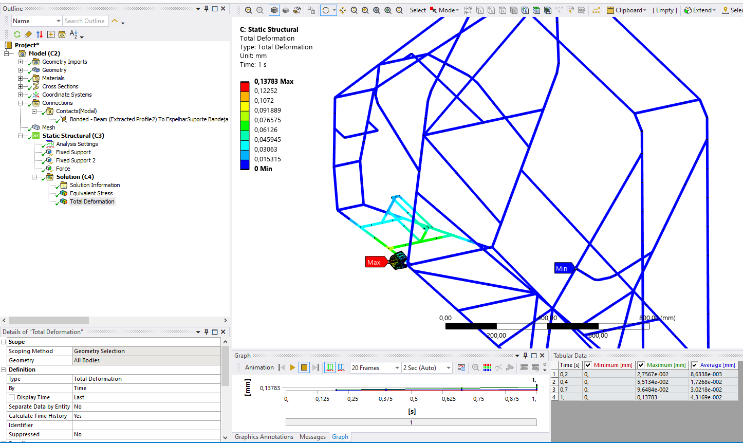Image resolution: width=743 pixels, height=443 pixels.
Task: Stop the animation playback
Action: pyautogui.click(x=304, y=367)
